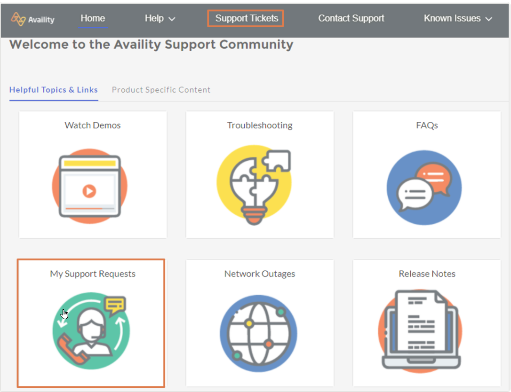The width and height of the screenshot is (511, 392).
Task: Click the Availity logo
Action: 33,19
